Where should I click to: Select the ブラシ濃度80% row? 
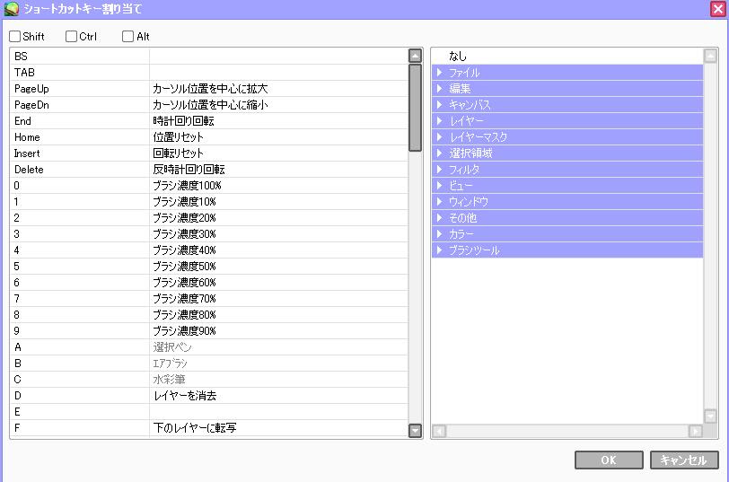coord(209,315)
